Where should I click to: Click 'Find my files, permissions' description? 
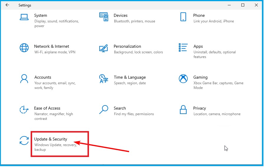134,114
